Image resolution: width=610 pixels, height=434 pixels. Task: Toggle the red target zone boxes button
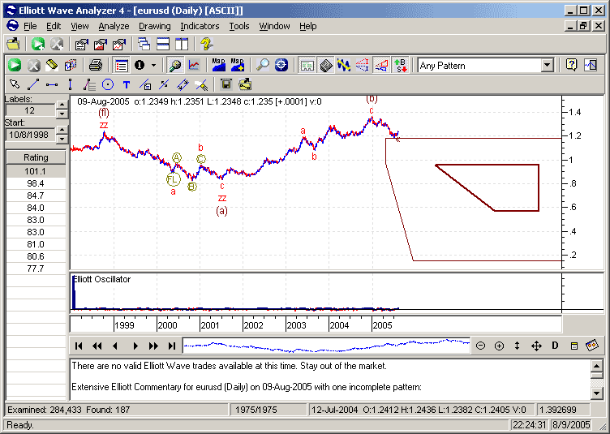(x=381, y=65)
